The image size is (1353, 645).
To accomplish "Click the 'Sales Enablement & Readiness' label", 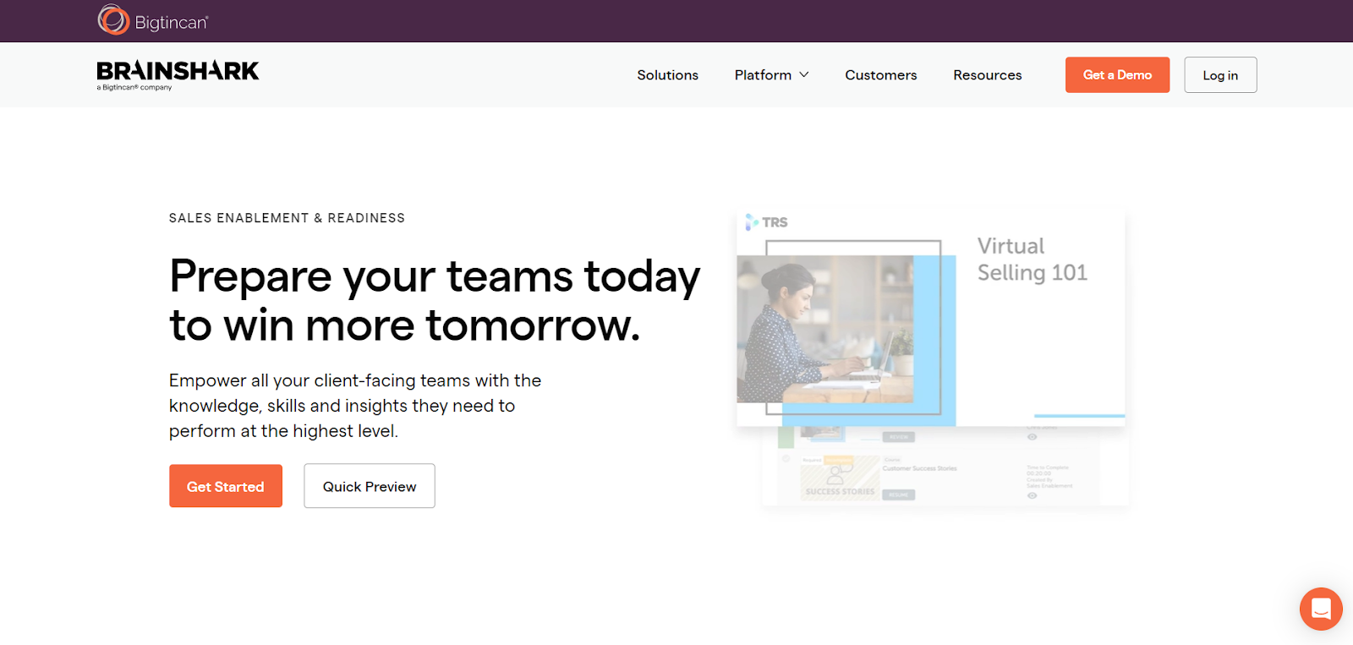I will [287, 218].
